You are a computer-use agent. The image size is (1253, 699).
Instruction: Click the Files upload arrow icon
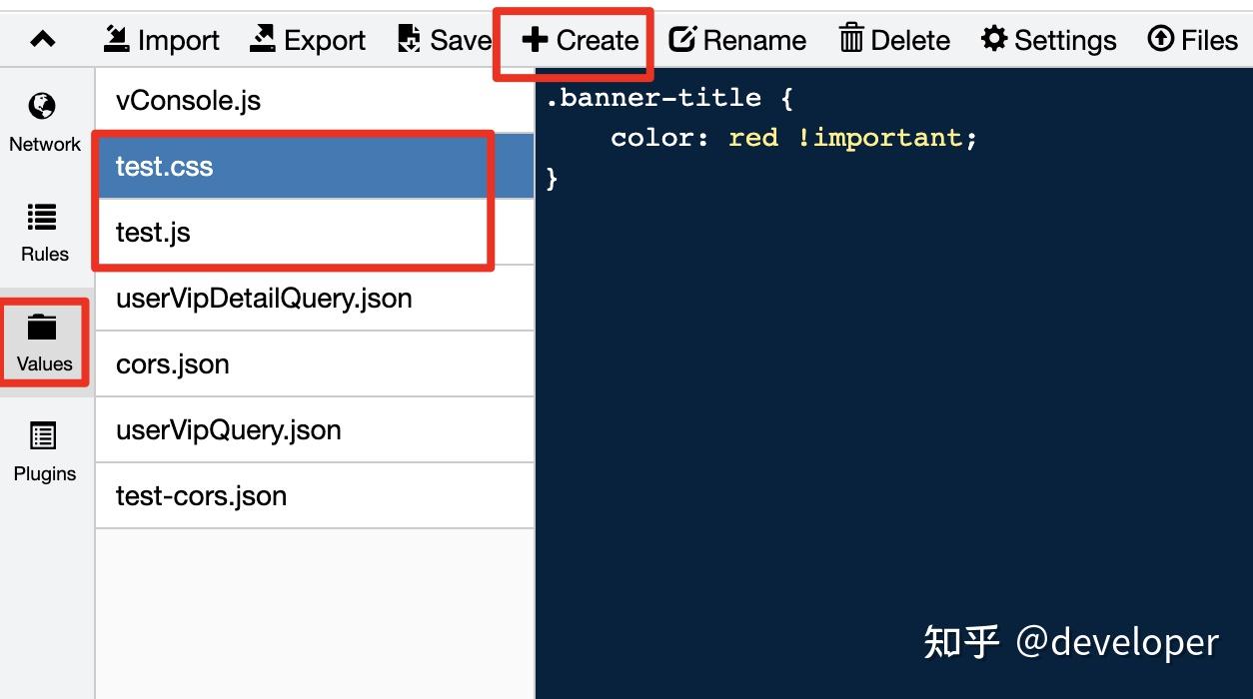pos(1160,39)
